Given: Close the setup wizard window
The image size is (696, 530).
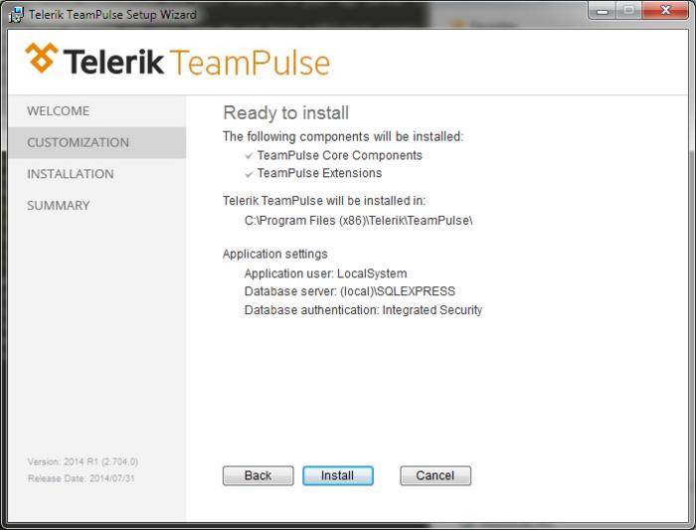Looking at the screenshot, I should (665, 10).
